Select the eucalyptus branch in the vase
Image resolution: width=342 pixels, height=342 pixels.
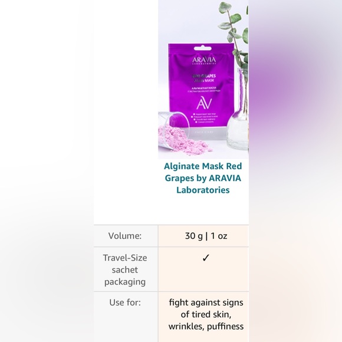click(x=235, y=32)
